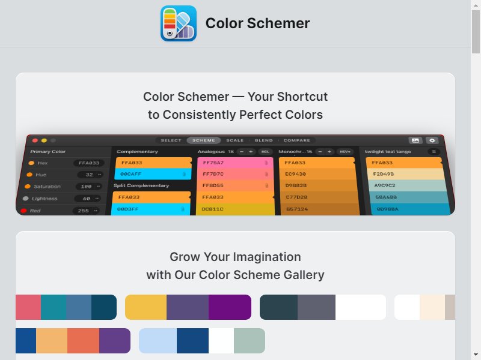Click the 00CAFF cyan complementary swatch
481x360 pixels.
pyautogui.click(x=153, y=174)
